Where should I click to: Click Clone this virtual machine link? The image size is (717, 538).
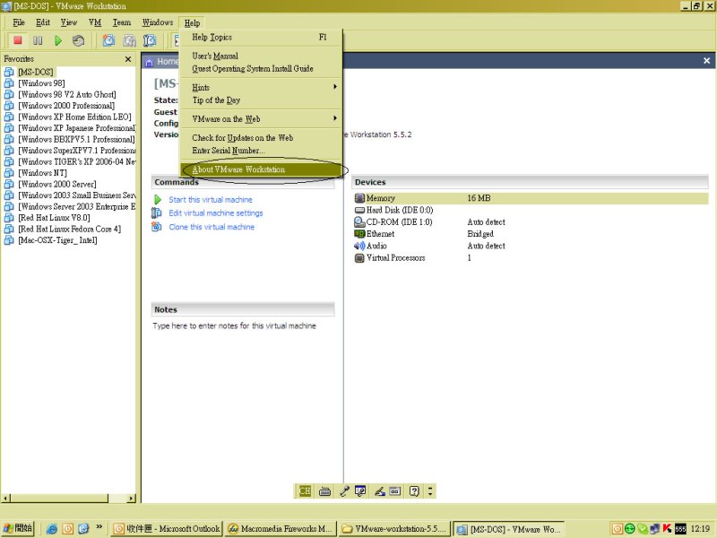coord(212,227)
